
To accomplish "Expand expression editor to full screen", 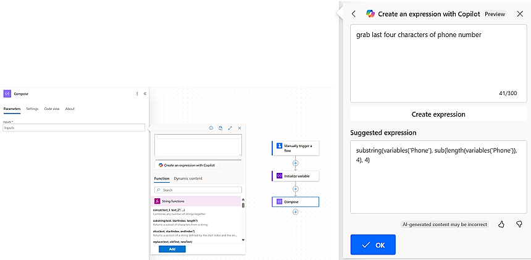I will [230, 128].
